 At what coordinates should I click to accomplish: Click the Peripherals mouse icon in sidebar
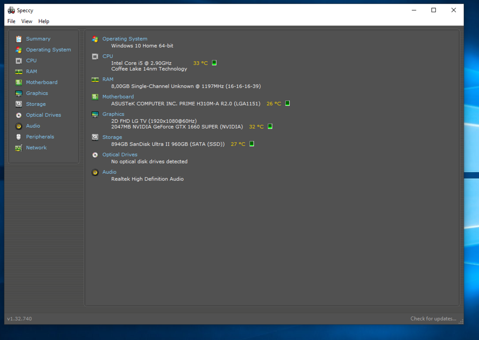[x=18, y=137]
